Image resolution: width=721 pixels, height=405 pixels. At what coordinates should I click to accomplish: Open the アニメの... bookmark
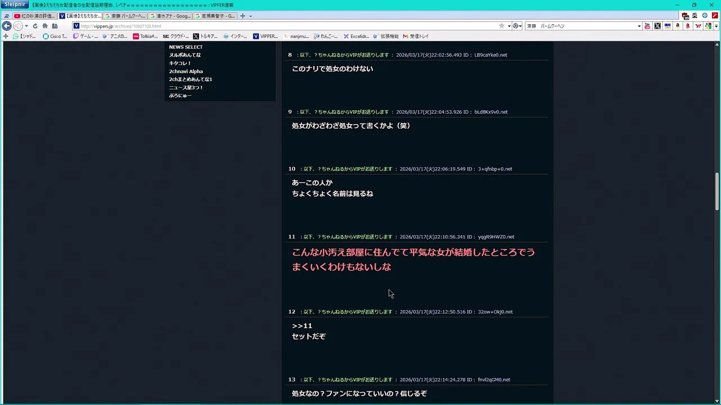click(115, 36)
